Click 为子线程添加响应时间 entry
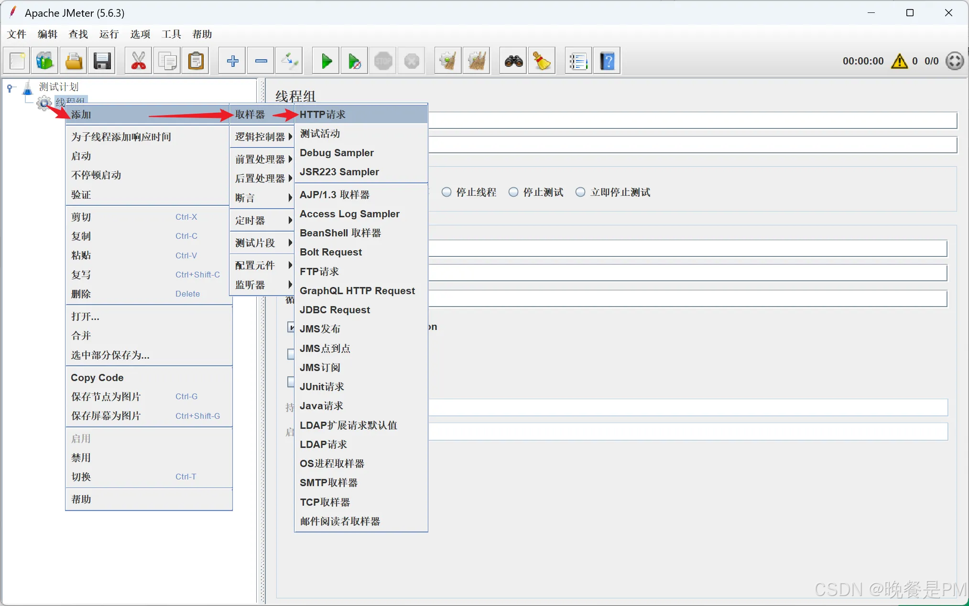969x606 pixels. 148,137
